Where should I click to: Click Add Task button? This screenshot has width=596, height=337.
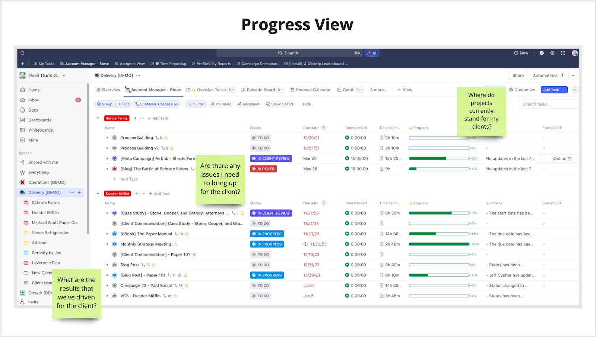tap(551, 90)
